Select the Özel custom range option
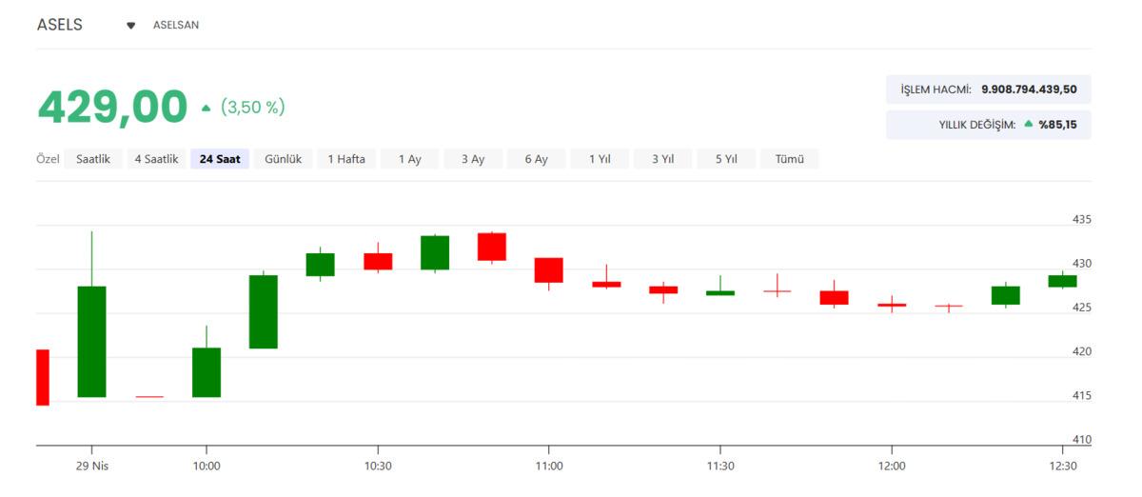Screen dimensions: 1142x497 pyautogui.click(x=48, y=159)
